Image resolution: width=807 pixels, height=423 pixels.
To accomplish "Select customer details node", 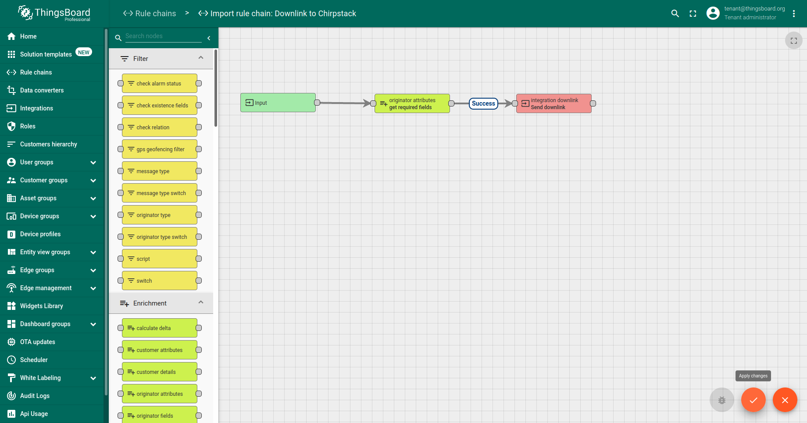I will pyautogui.click(x=160, y=372).
